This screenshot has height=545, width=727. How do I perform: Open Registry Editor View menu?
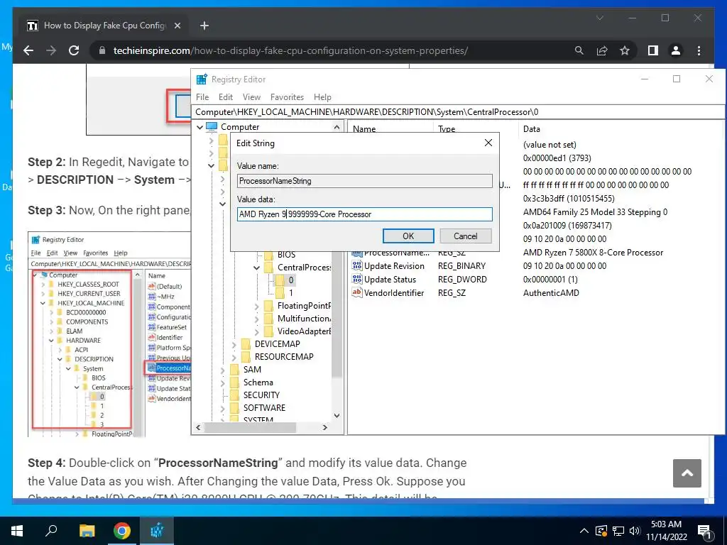[251, 97]
